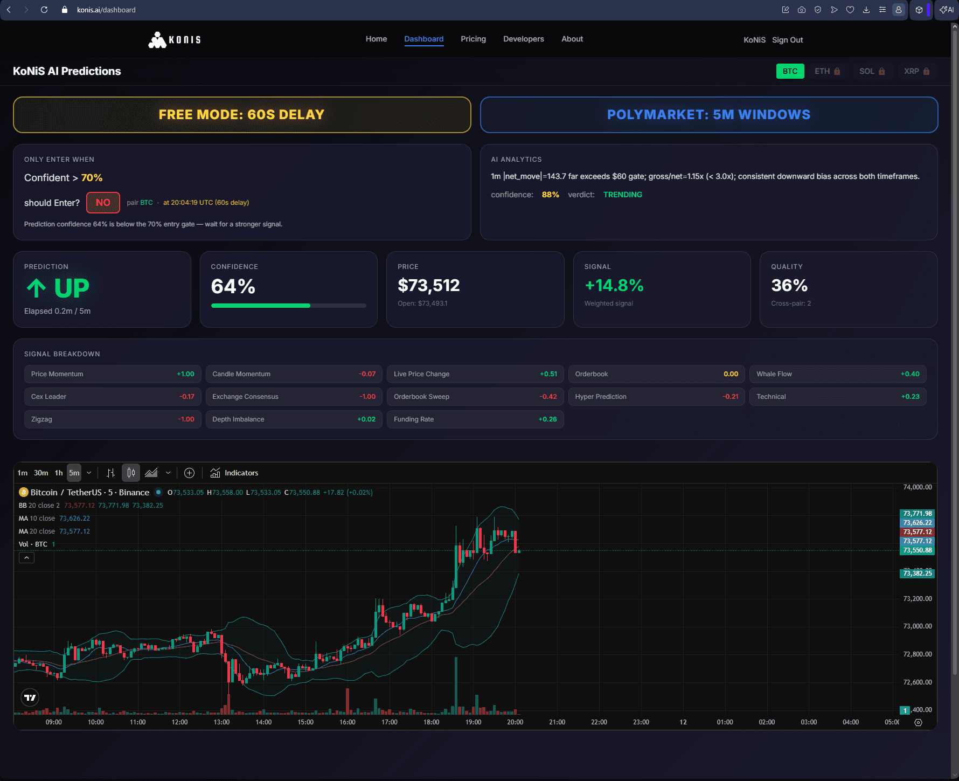Click the Exchange Consensus signal row

pyautogui.click(x=294, y=397)
